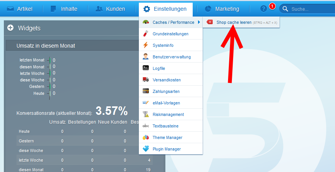Click the Umsatz in diesem Monat header
This screenshot has width=335, height=172.
(x=46, y=46)
